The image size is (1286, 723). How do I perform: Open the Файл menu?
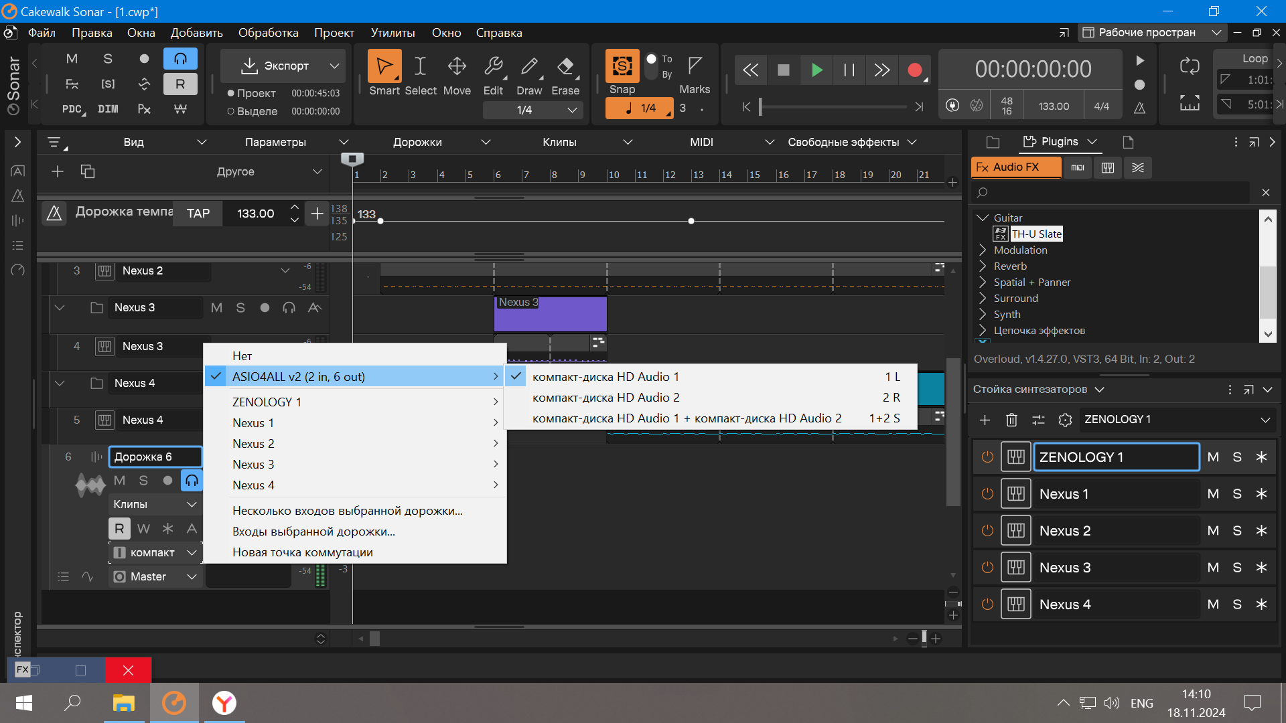coord(42,33)
